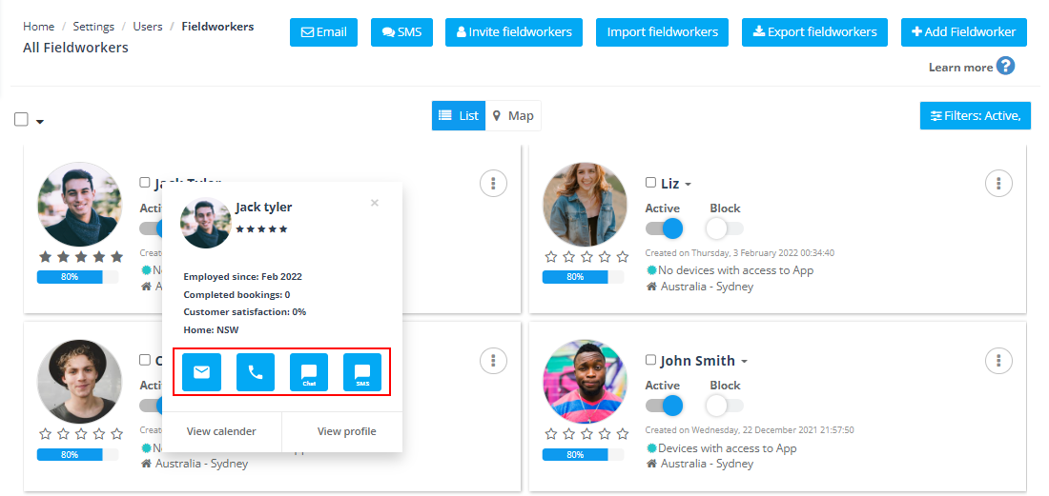Call Jack tyler via phone icon
Image resolution: width=1049 pixels, height=496 pixels.
[x=256, y=372]
